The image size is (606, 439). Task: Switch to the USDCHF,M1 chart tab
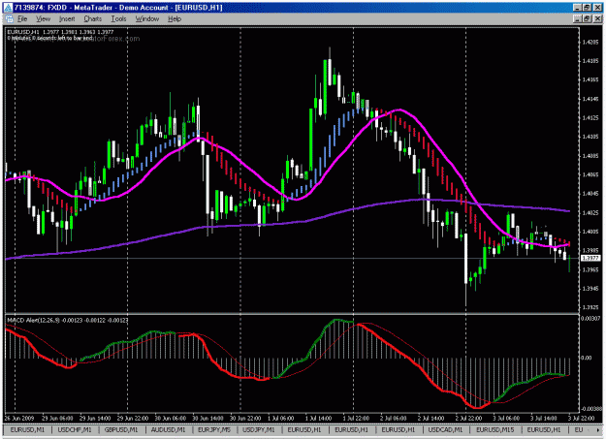coord(75,429)
